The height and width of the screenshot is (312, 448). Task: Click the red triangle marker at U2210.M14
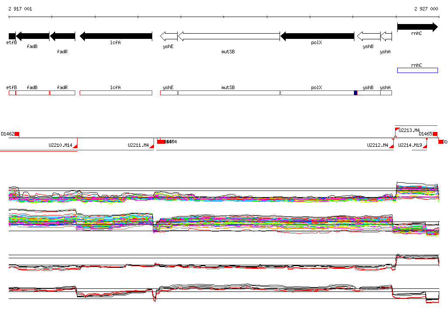(75, 146)
